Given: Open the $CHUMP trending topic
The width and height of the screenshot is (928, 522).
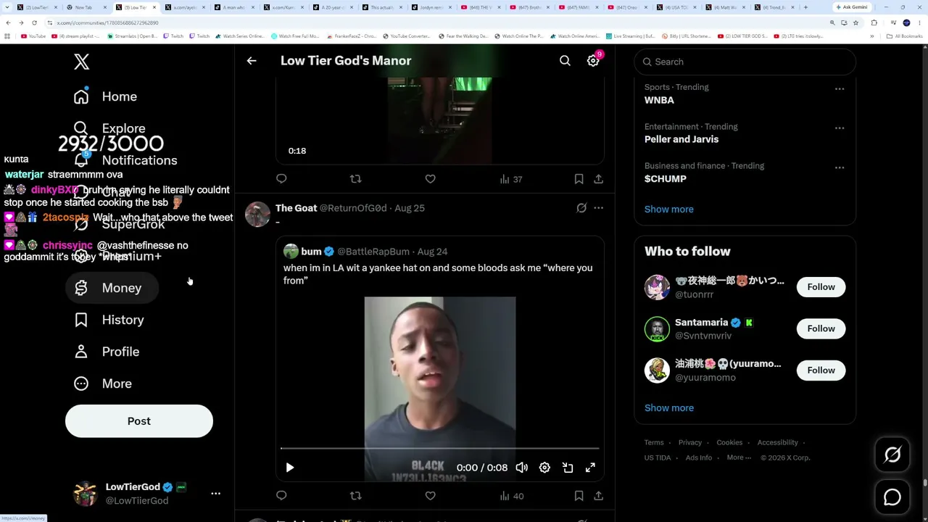Looking at the screenshot, I should 666,178.
